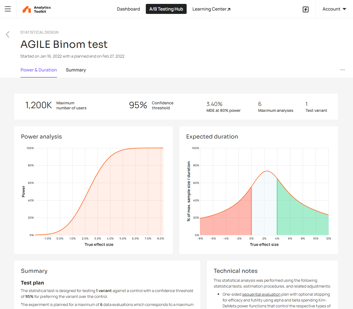Image resolution: width=353 pixels, height=309 pixels.
Task: Click the external-link arrow beside Learning Center
Action: pyautogui.click(x=229, y=8)
